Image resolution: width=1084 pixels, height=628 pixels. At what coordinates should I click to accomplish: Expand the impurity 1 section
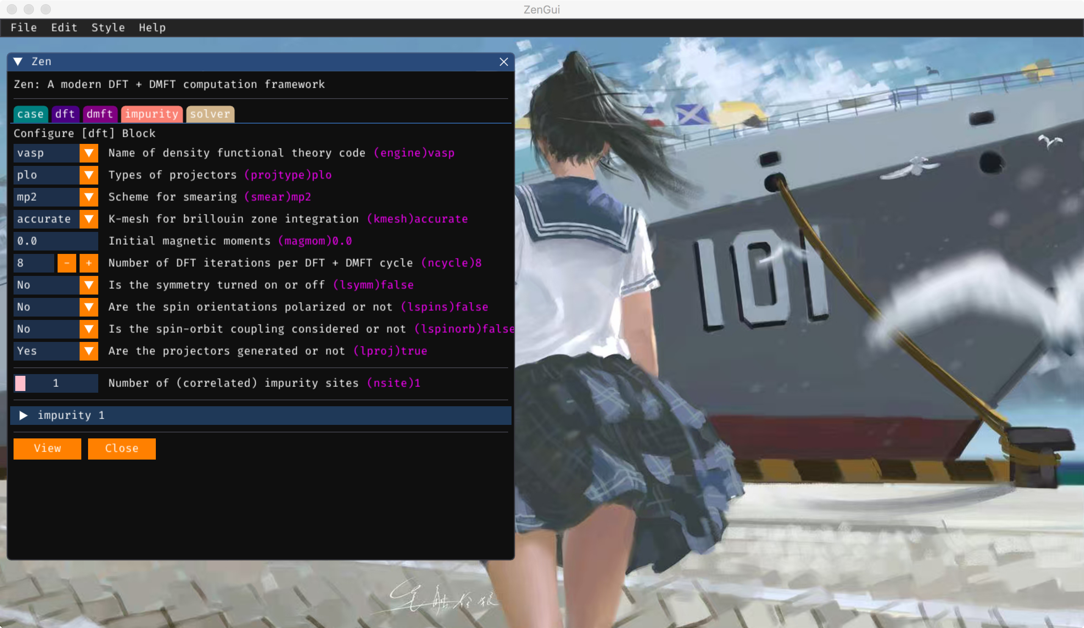(261, 416)
